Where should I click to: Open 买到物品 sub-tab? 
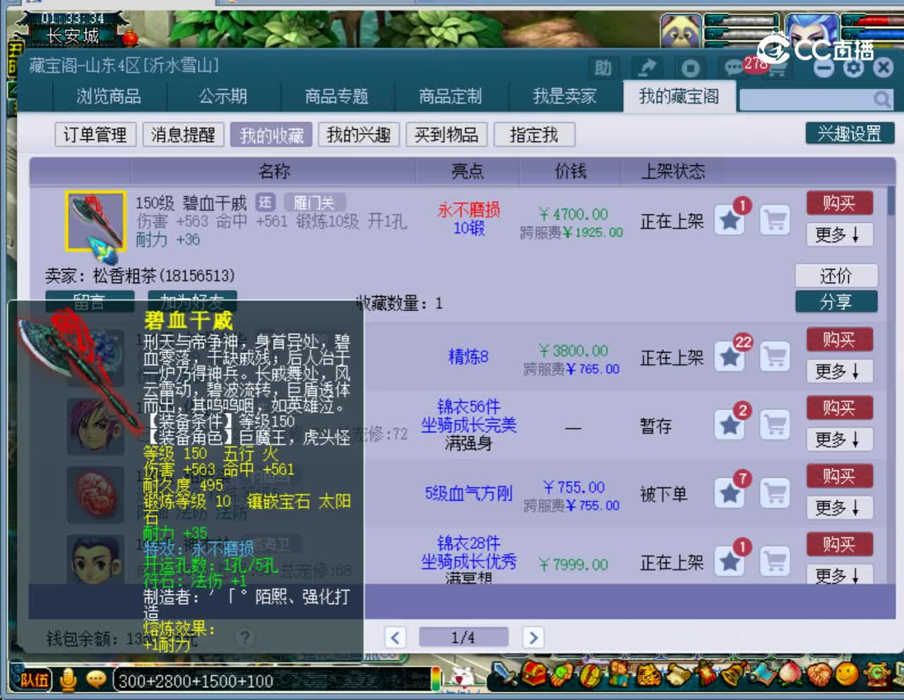446,134
